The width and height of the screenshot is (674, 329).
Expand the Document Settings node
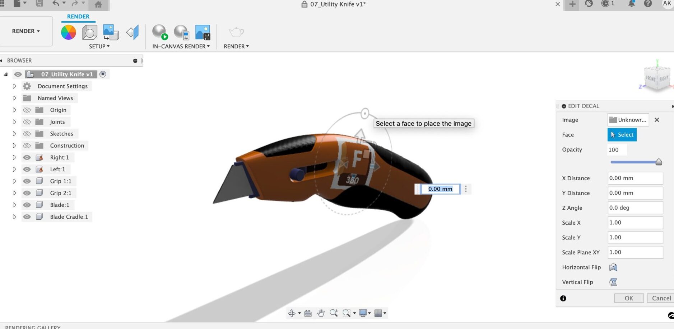pyautogui.click(x=14, y=86)
